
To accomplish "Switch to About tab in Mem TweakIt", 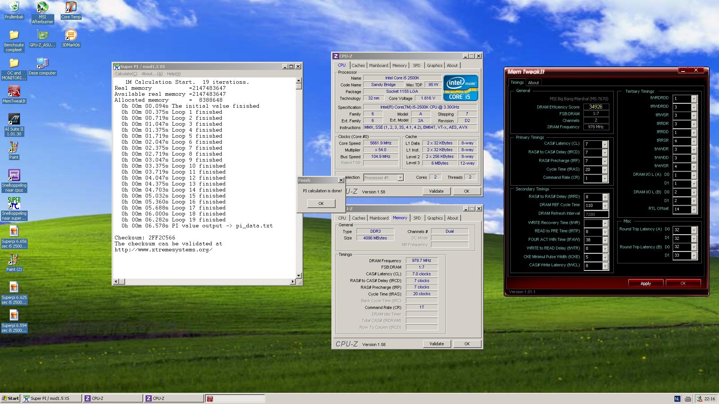I will (533, 83).
